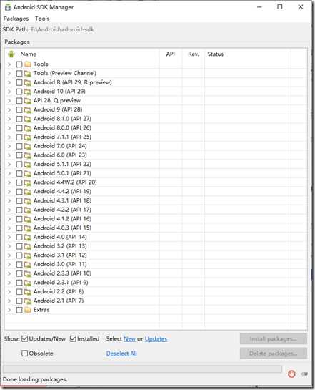This screenshot has height=390, width=315.
Task: Click the Extras folder icon
Action: click(x=28, y=310)
